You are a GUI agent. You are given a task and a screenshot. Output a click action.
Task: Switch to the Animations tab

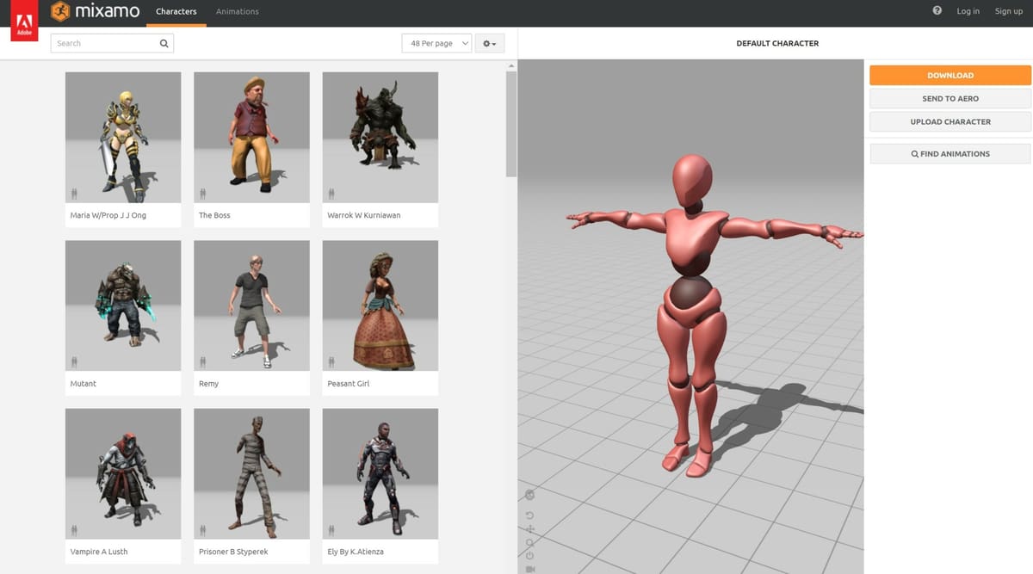pyautogui.click(x=238, y=12)
